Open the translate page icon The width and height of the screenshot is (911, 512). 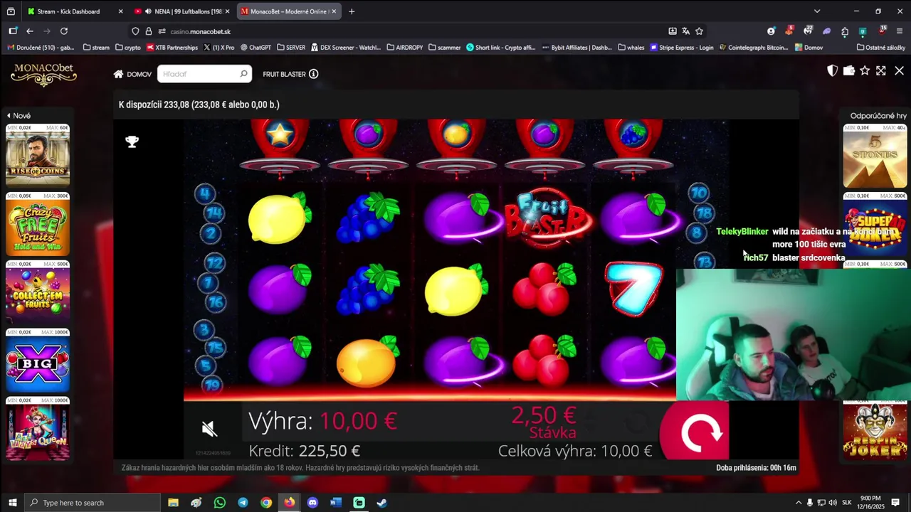tap(685, 31)
